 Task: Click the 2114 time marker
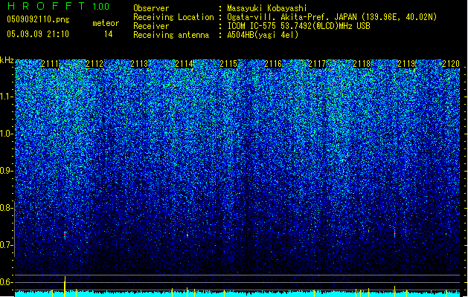(x=184, y=64)
